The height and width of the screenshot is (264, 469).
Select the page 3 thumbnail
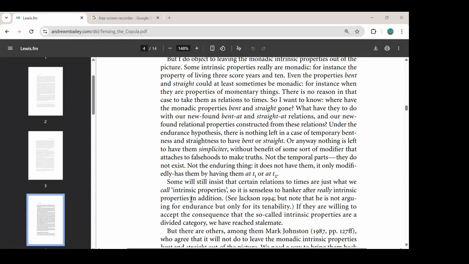tap(45, 155)
